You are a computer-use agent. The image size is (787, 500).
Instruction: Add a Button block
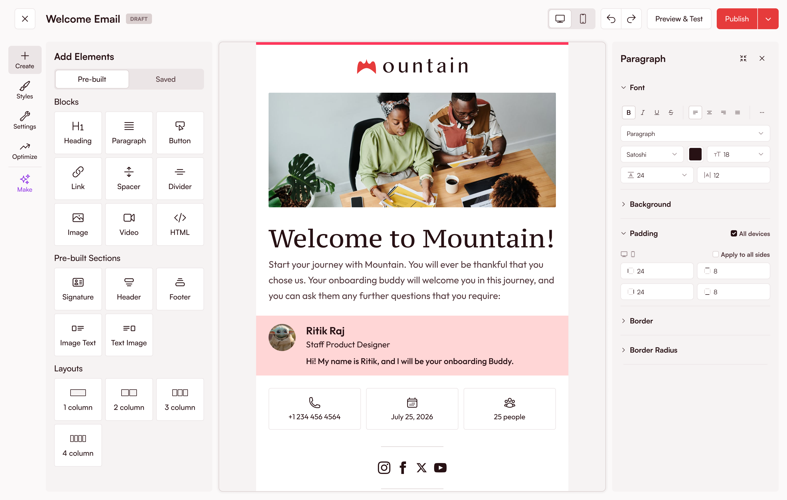click(180, 133)
